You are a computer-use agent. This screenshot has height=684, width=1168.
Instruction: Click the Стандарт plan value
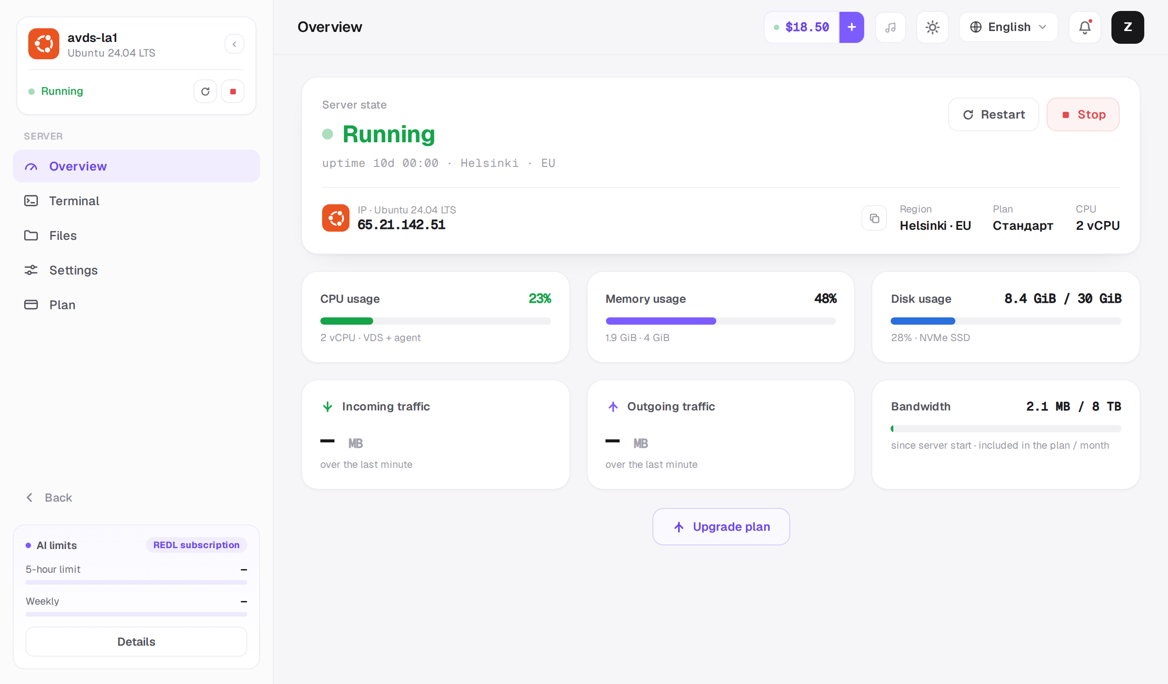(1023, 226)
